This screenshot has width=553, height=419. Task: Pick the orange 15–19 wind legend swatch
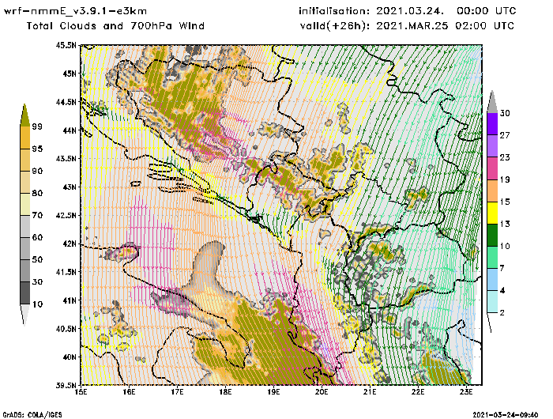pos(492,191)
